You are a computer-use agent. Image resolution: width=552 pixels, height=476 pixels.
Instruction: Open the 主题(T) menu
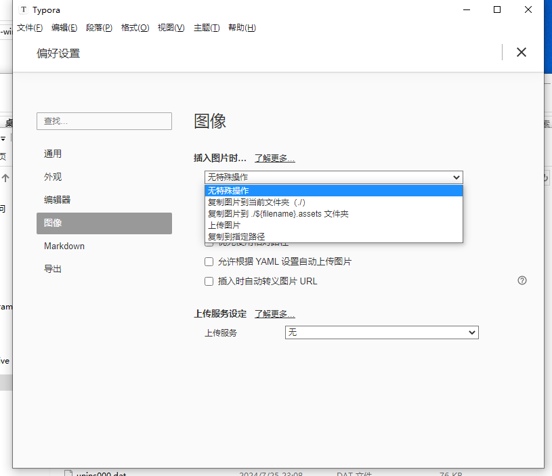point(207,28)
